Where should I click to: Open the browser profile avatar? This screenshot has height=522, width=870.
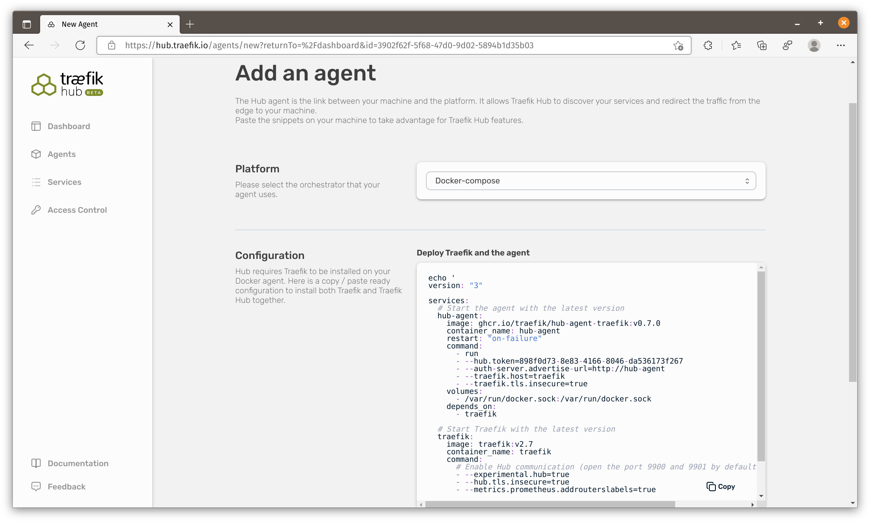click(814, 45)
